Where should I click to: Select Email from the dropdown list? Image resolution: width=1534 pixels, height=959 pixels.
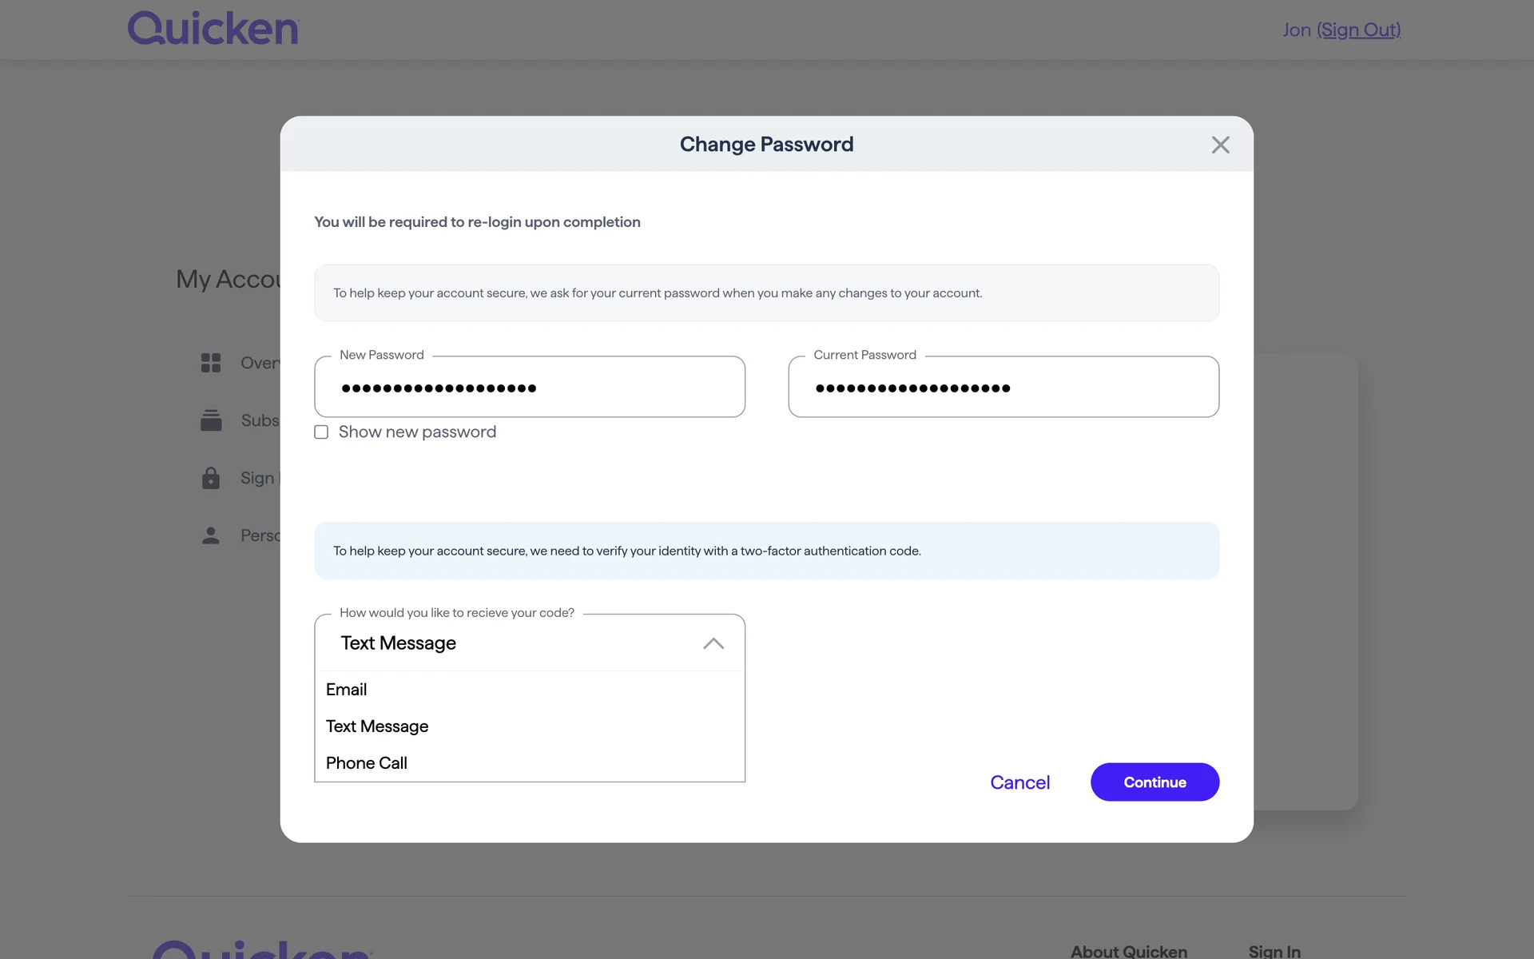pyautogui.click(x=347, y=690)
